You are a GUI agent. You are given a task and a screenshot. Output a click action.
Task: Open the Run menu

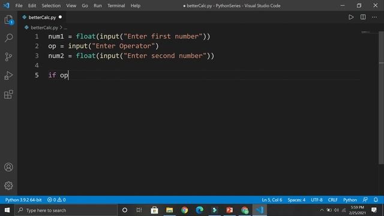pos(97,5)
